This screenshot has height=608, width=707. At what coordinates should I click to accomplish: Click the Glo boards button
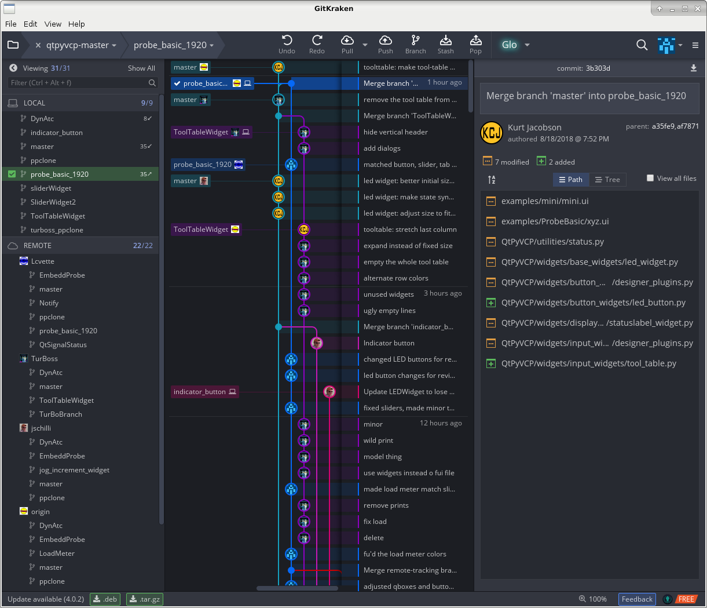(x=510, y=45)
